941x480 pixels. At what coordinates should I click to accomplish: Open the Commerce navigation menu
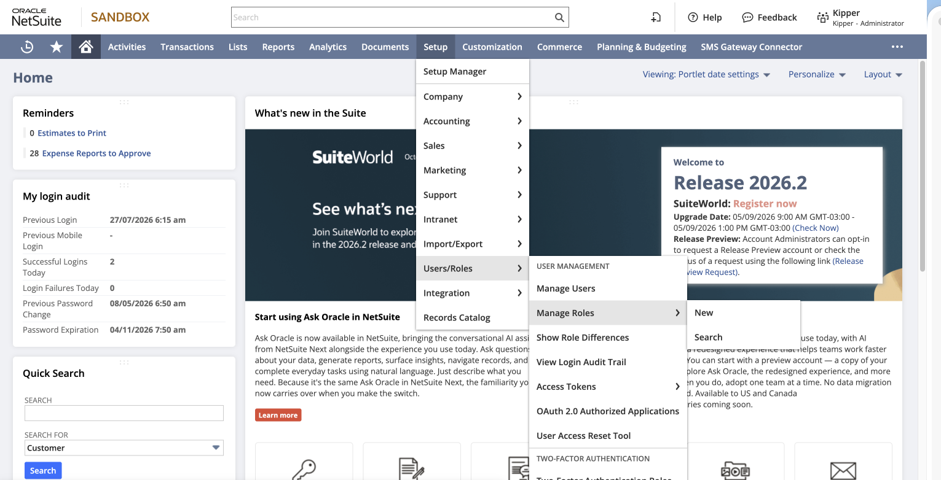(559, 47)
